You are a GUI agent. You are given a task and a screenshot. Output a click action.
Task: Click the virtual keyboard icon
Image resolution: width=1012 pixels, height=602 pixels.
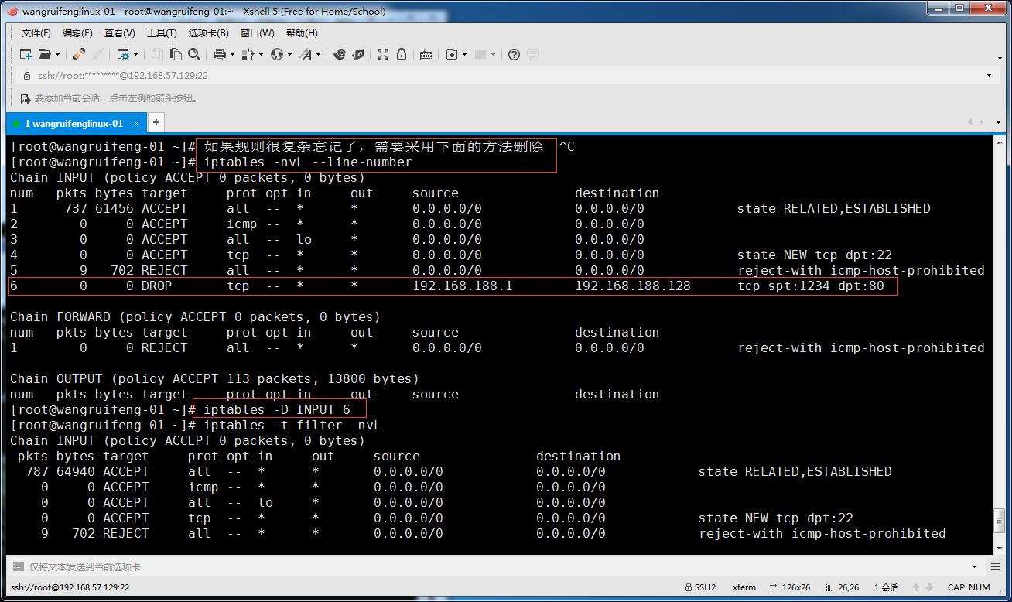click(x=426, y=54)
